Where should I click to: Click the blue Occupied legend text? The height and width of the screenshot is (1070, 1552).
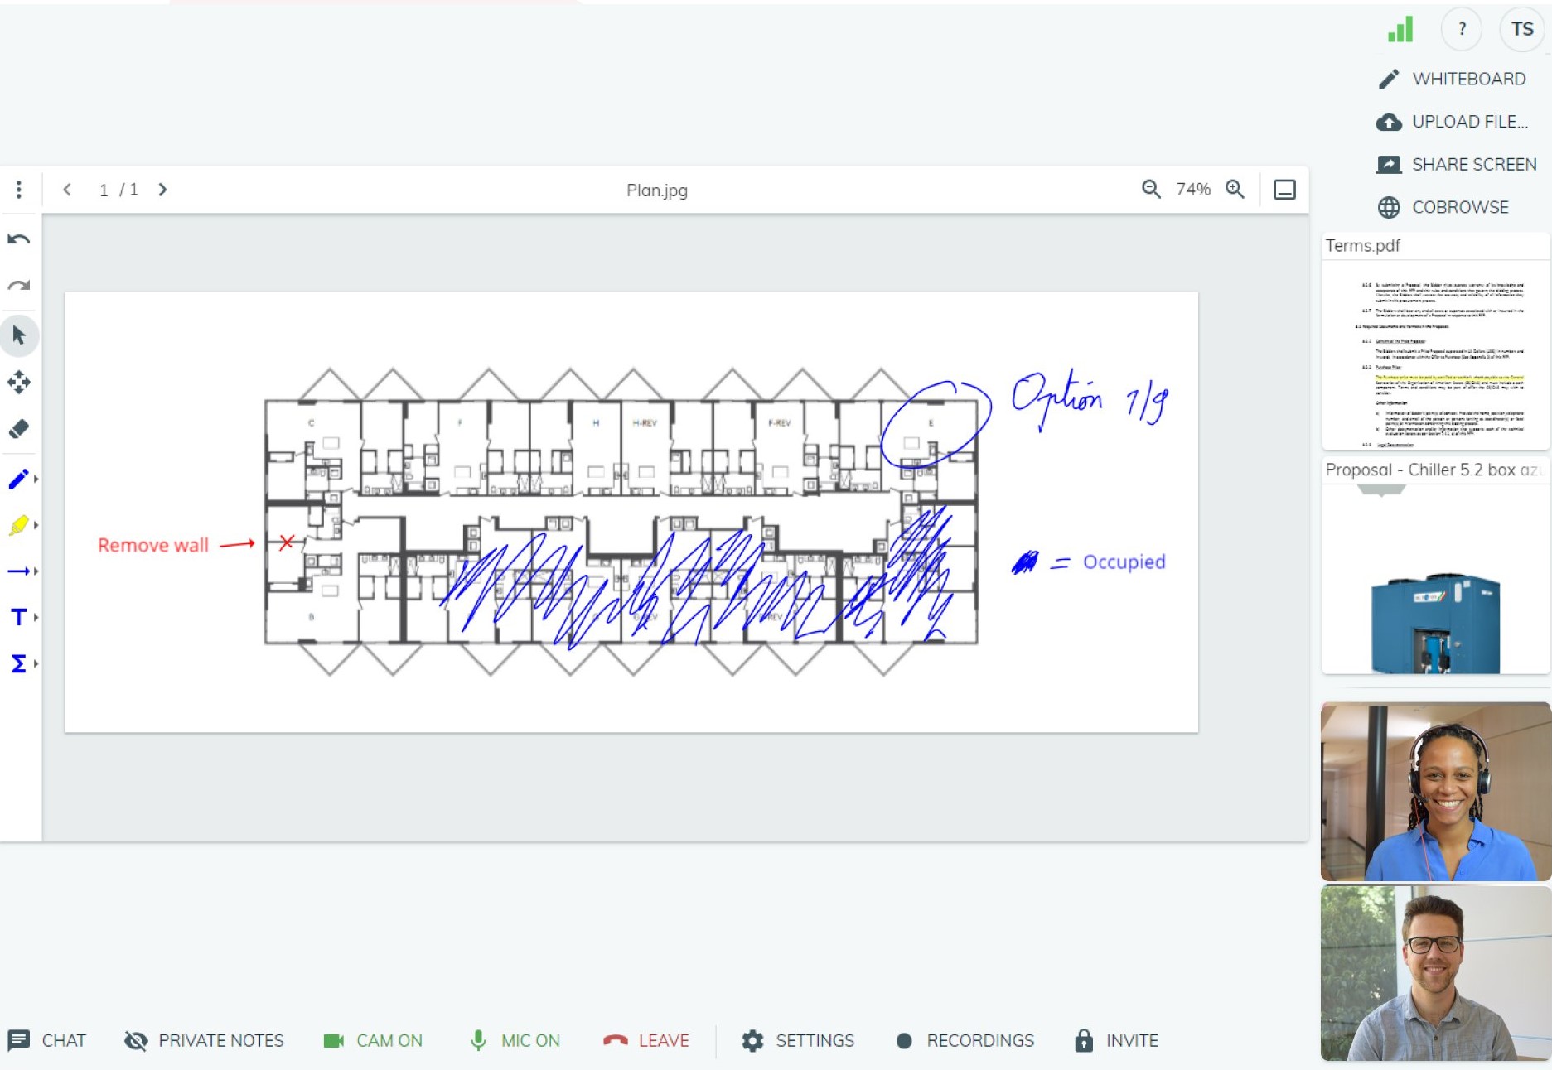click(1124, 562)
